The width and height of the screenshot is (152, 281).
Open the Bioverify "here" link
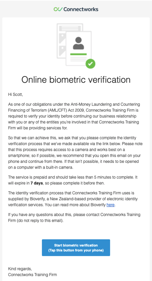point(111,205)
